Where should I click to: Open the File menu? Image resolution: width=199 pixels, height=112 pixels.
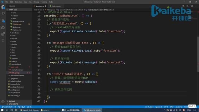pyautogui.click(x=7, y=2)
